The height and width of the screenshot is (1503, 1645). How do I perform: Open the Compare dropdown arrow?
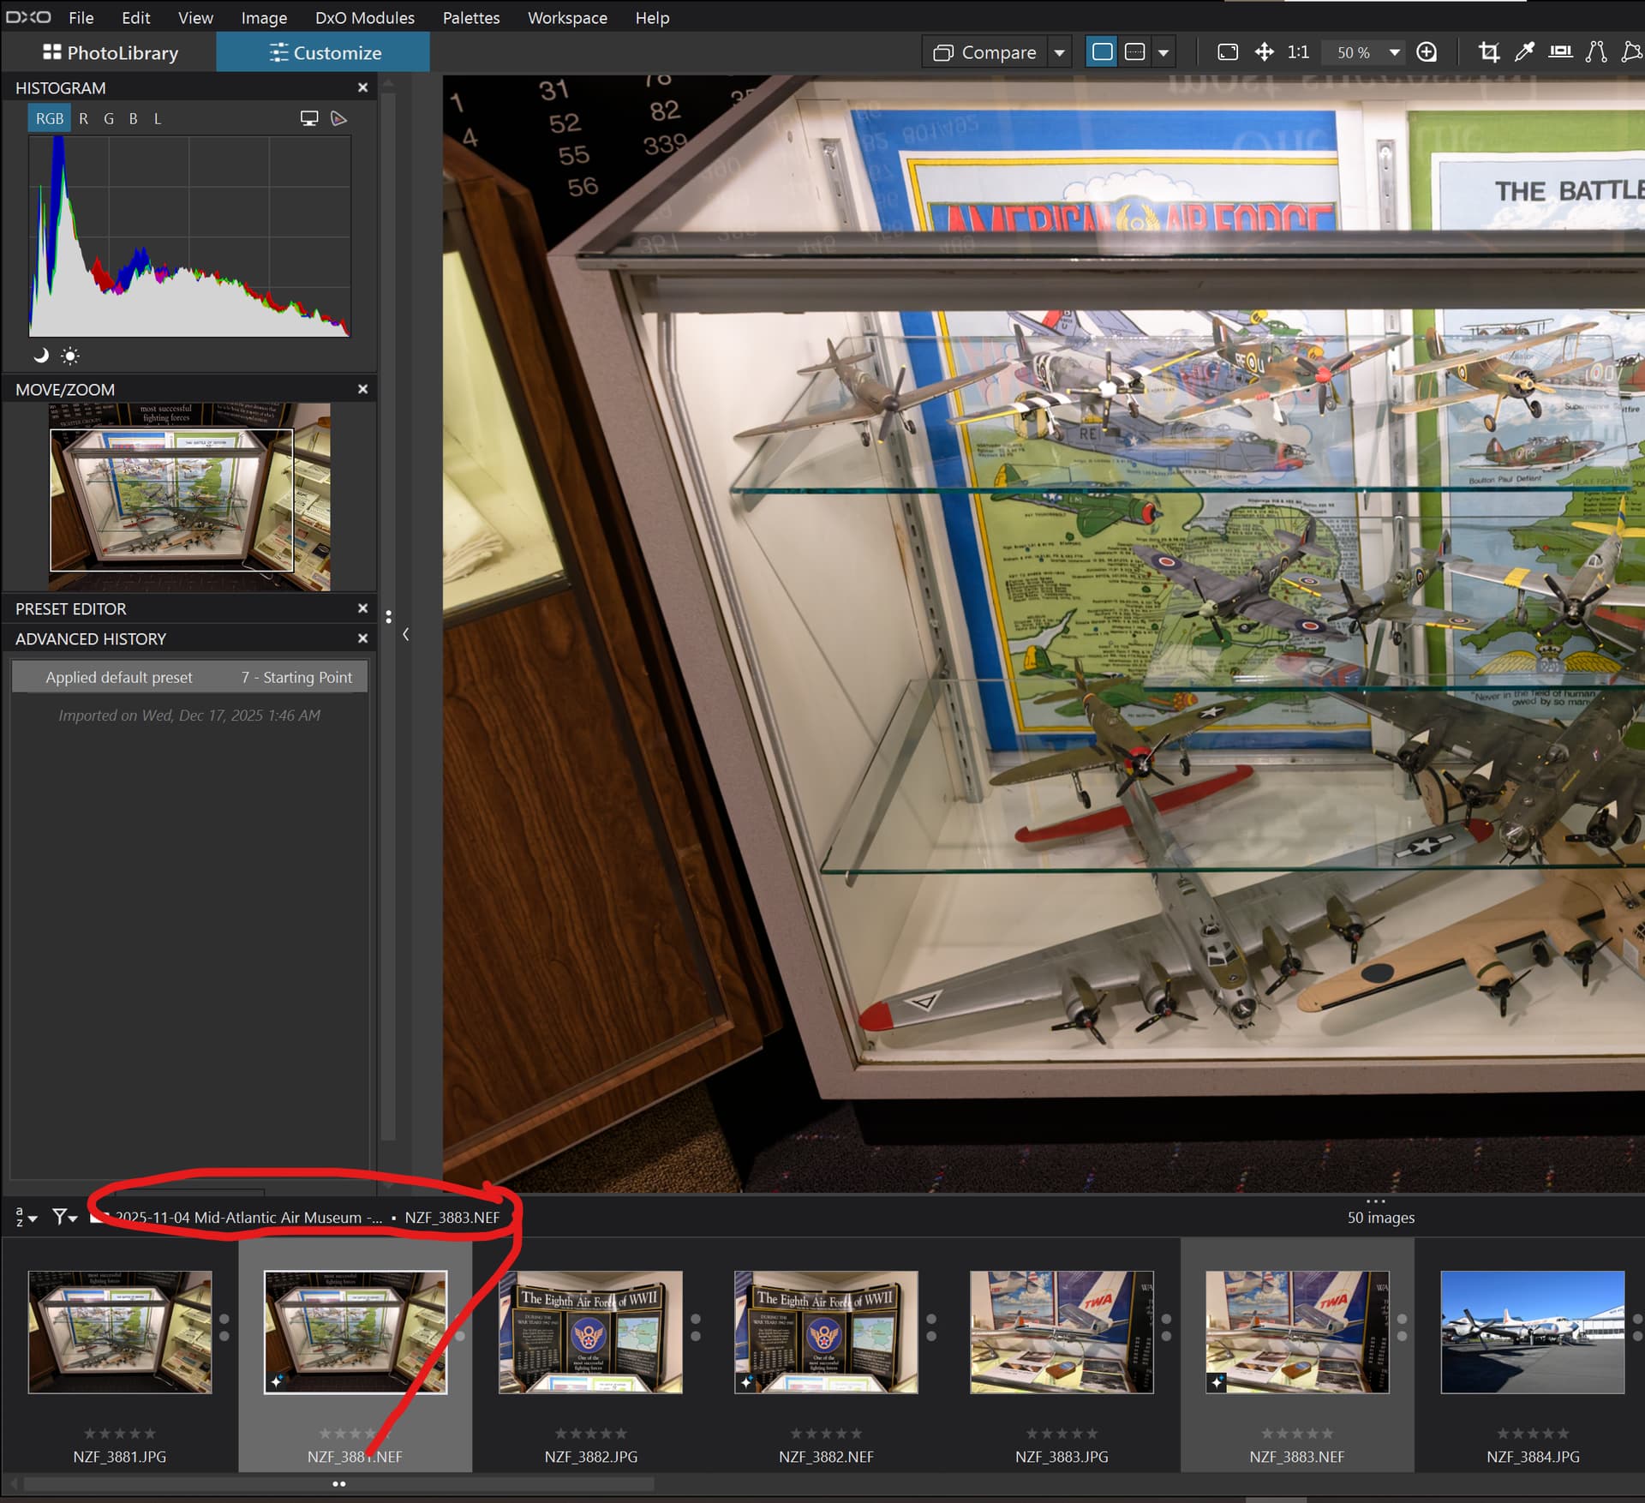coord(1060,52)
